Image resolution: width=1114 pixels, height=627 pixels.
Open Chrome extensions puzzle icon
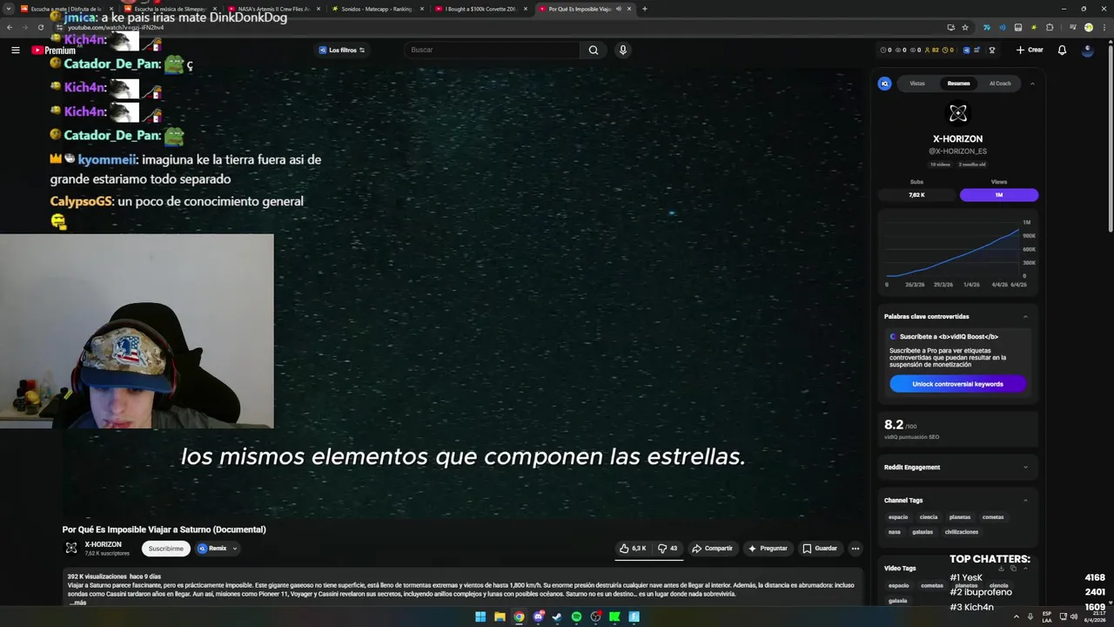pyautogui.click(x=1050, y=27)
